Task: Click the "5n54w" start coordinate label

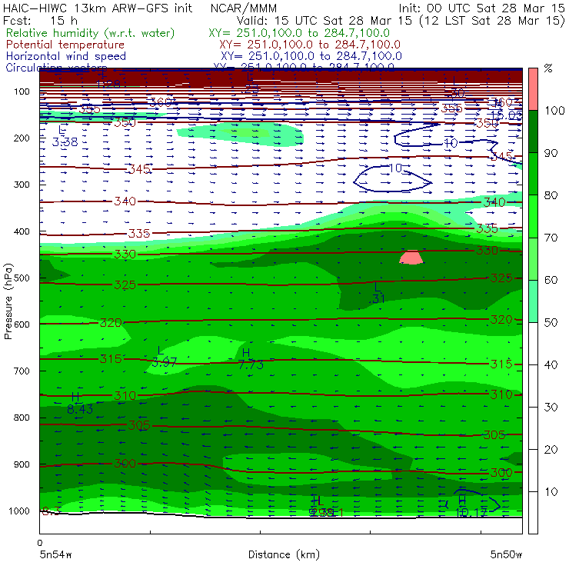Action: click(55, 554)
